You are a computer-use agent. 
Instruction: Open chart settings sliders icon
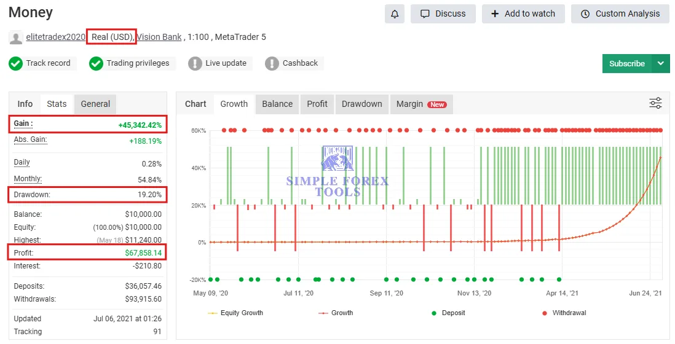tap(655, 103)
